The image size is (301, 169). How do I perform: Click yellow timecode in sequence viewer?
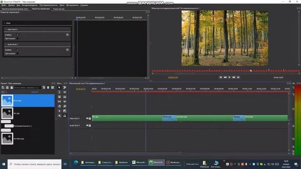tap(173, 77)
